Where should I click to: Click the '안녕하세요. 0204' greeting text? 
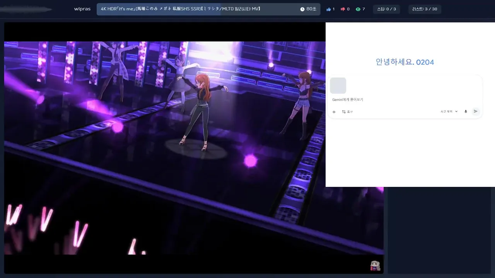405,62
